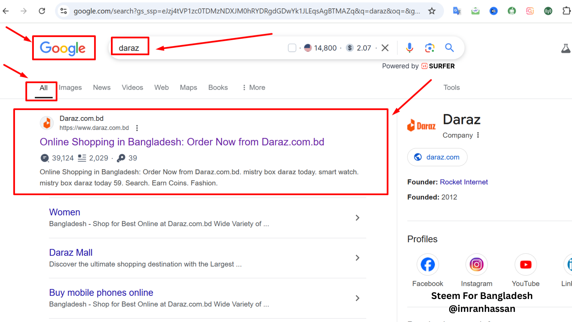Switch to the Books tab
This screenshot has height=322, width=572.
[218, 88]
